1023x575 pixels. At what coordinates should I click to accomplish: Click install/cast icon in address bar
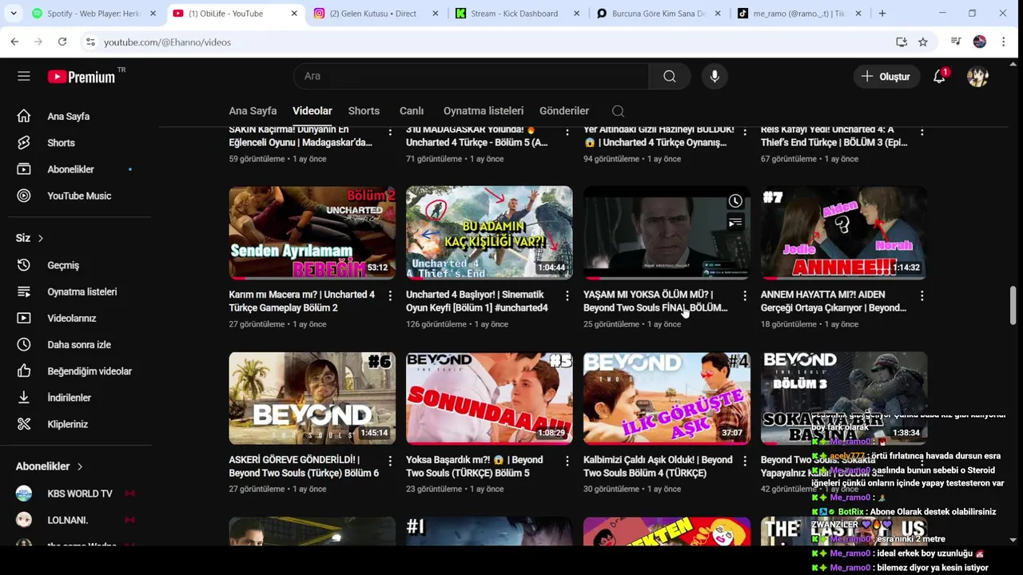pyautogui.click(x=902, y=42)
